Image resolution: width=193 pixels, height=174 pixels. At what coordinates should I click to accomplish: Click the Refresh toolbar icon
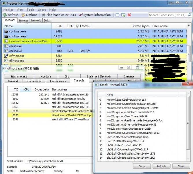tap(5, 15)
